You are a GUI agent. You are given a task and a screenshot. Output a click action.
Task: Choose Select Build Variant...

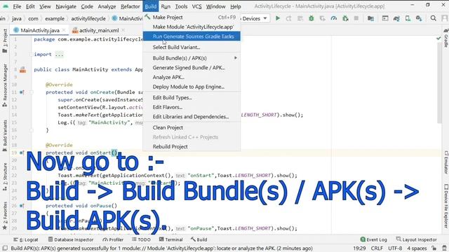point(192,47)
